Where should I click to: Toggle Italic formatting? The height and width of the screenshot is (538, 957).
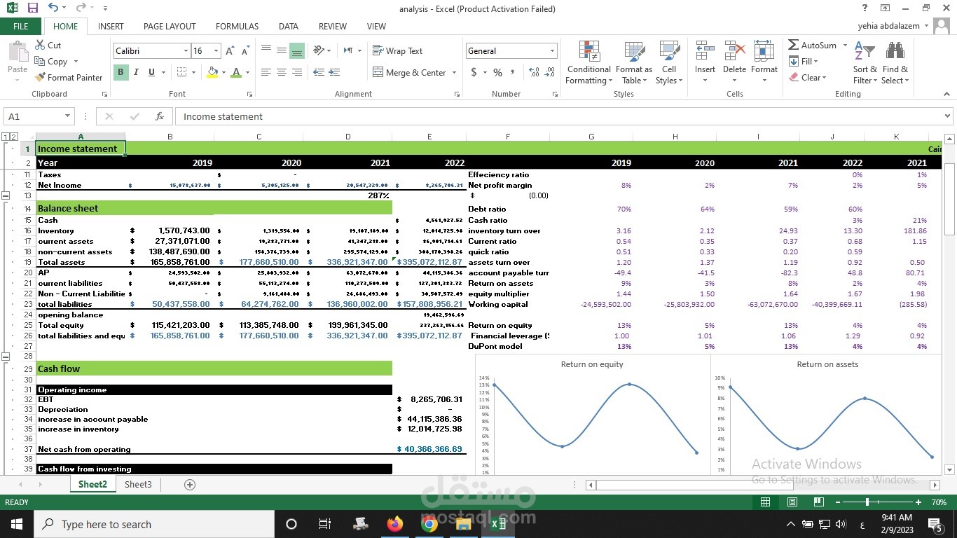click(x=136, y=72)
